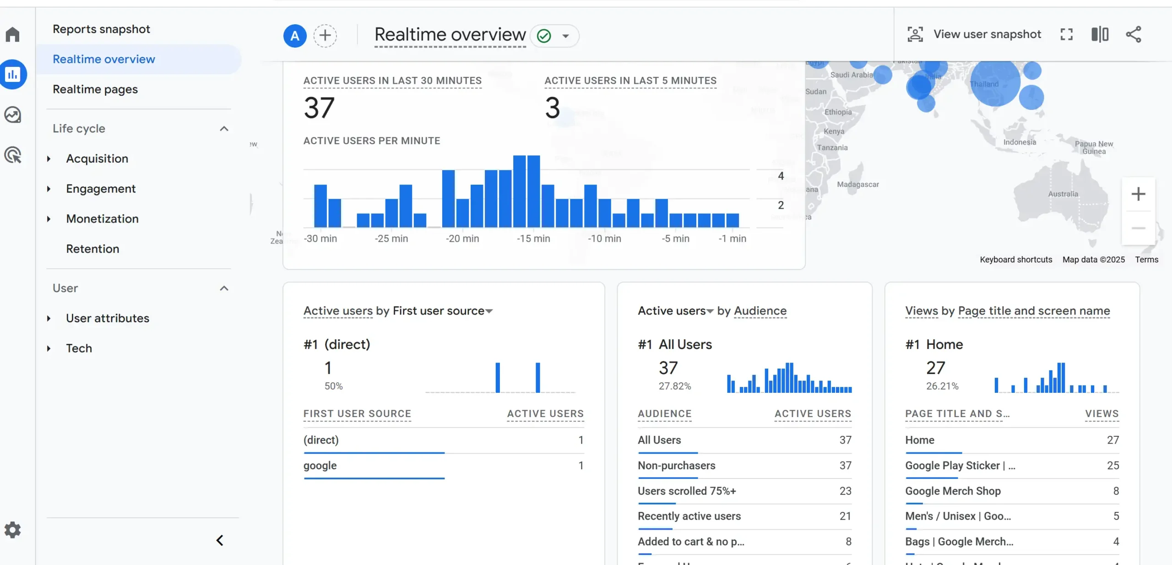Open Reports snapshot

pyautogui.click(x=101, y=29)
